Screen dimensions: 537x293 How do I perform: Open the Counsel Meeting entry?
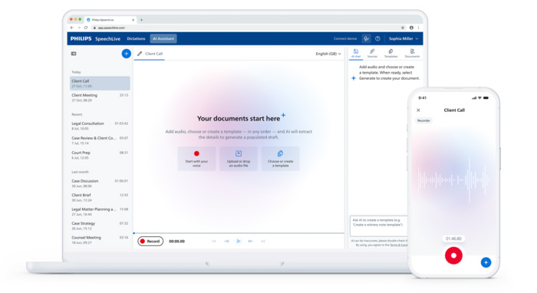pos(100,240)
